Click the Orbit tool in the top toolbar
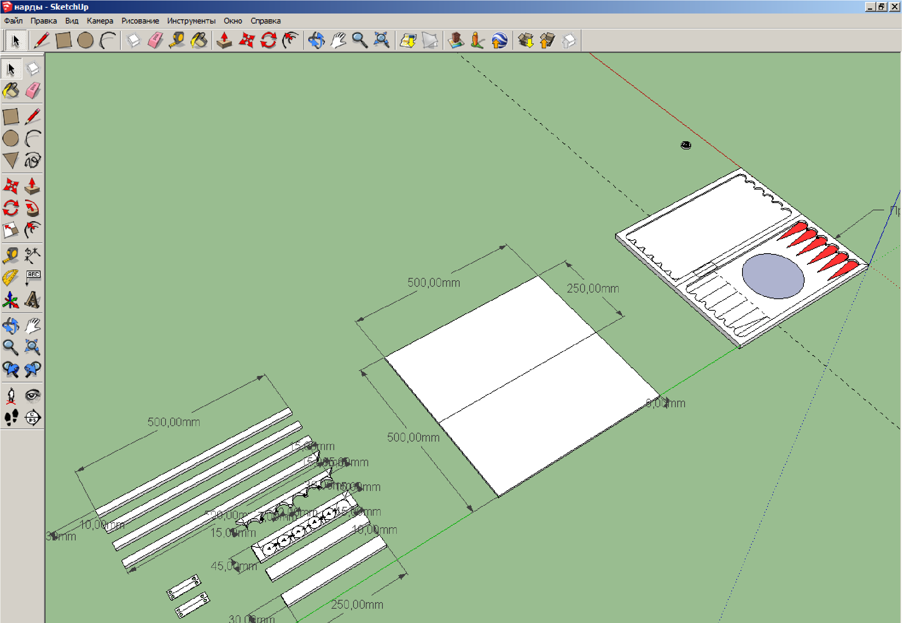 point(316,40)
